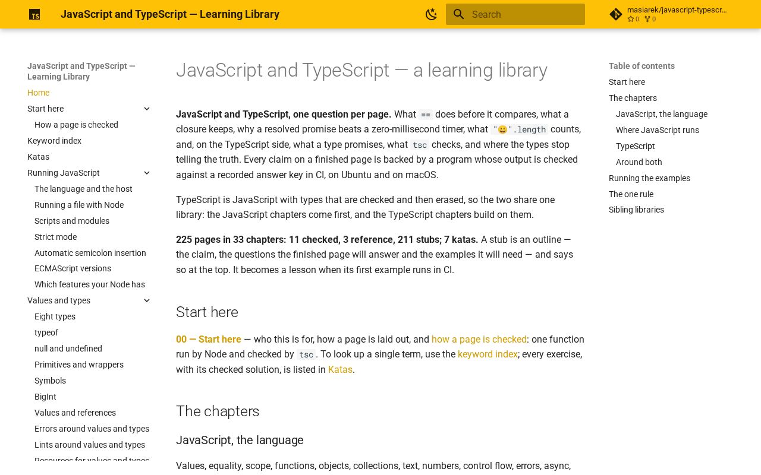Viewport: 761px width, 475px height.
Task: Go to Home in the sidebar
Action: pos(38,93)
